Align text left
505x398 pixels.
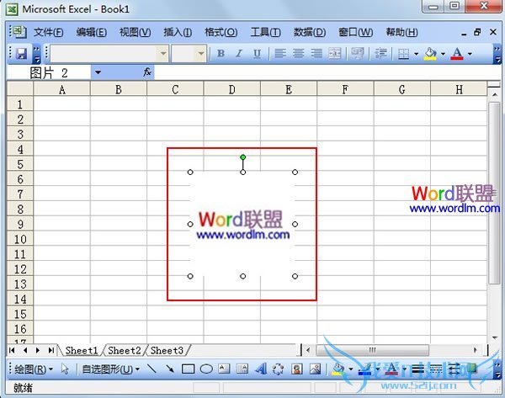[280, 54]
